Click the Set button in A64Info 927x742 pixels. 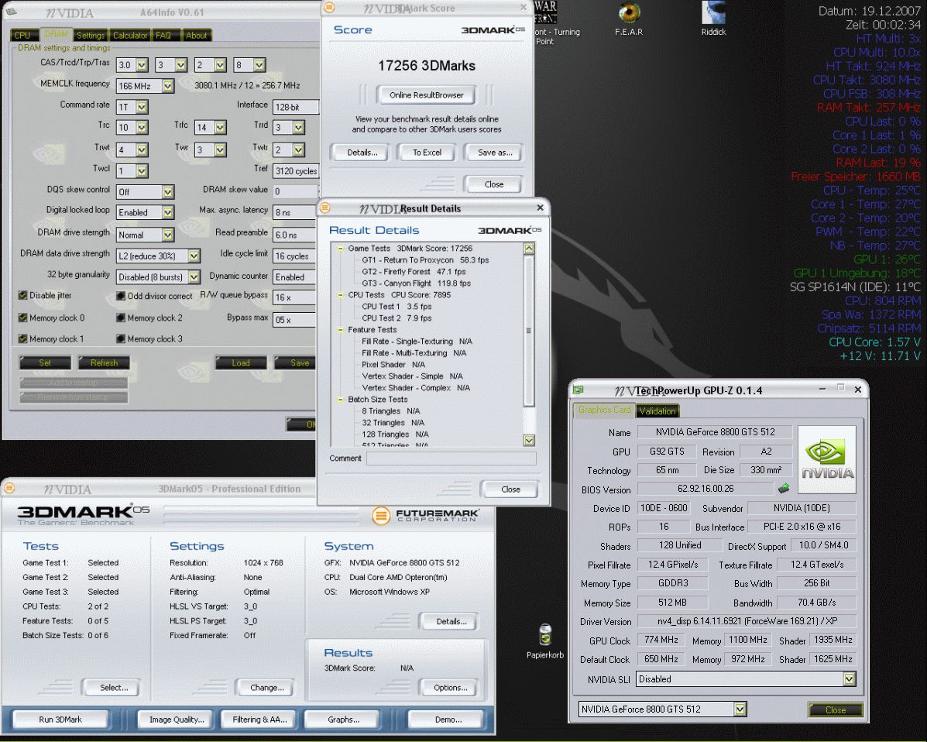(45, 362)
